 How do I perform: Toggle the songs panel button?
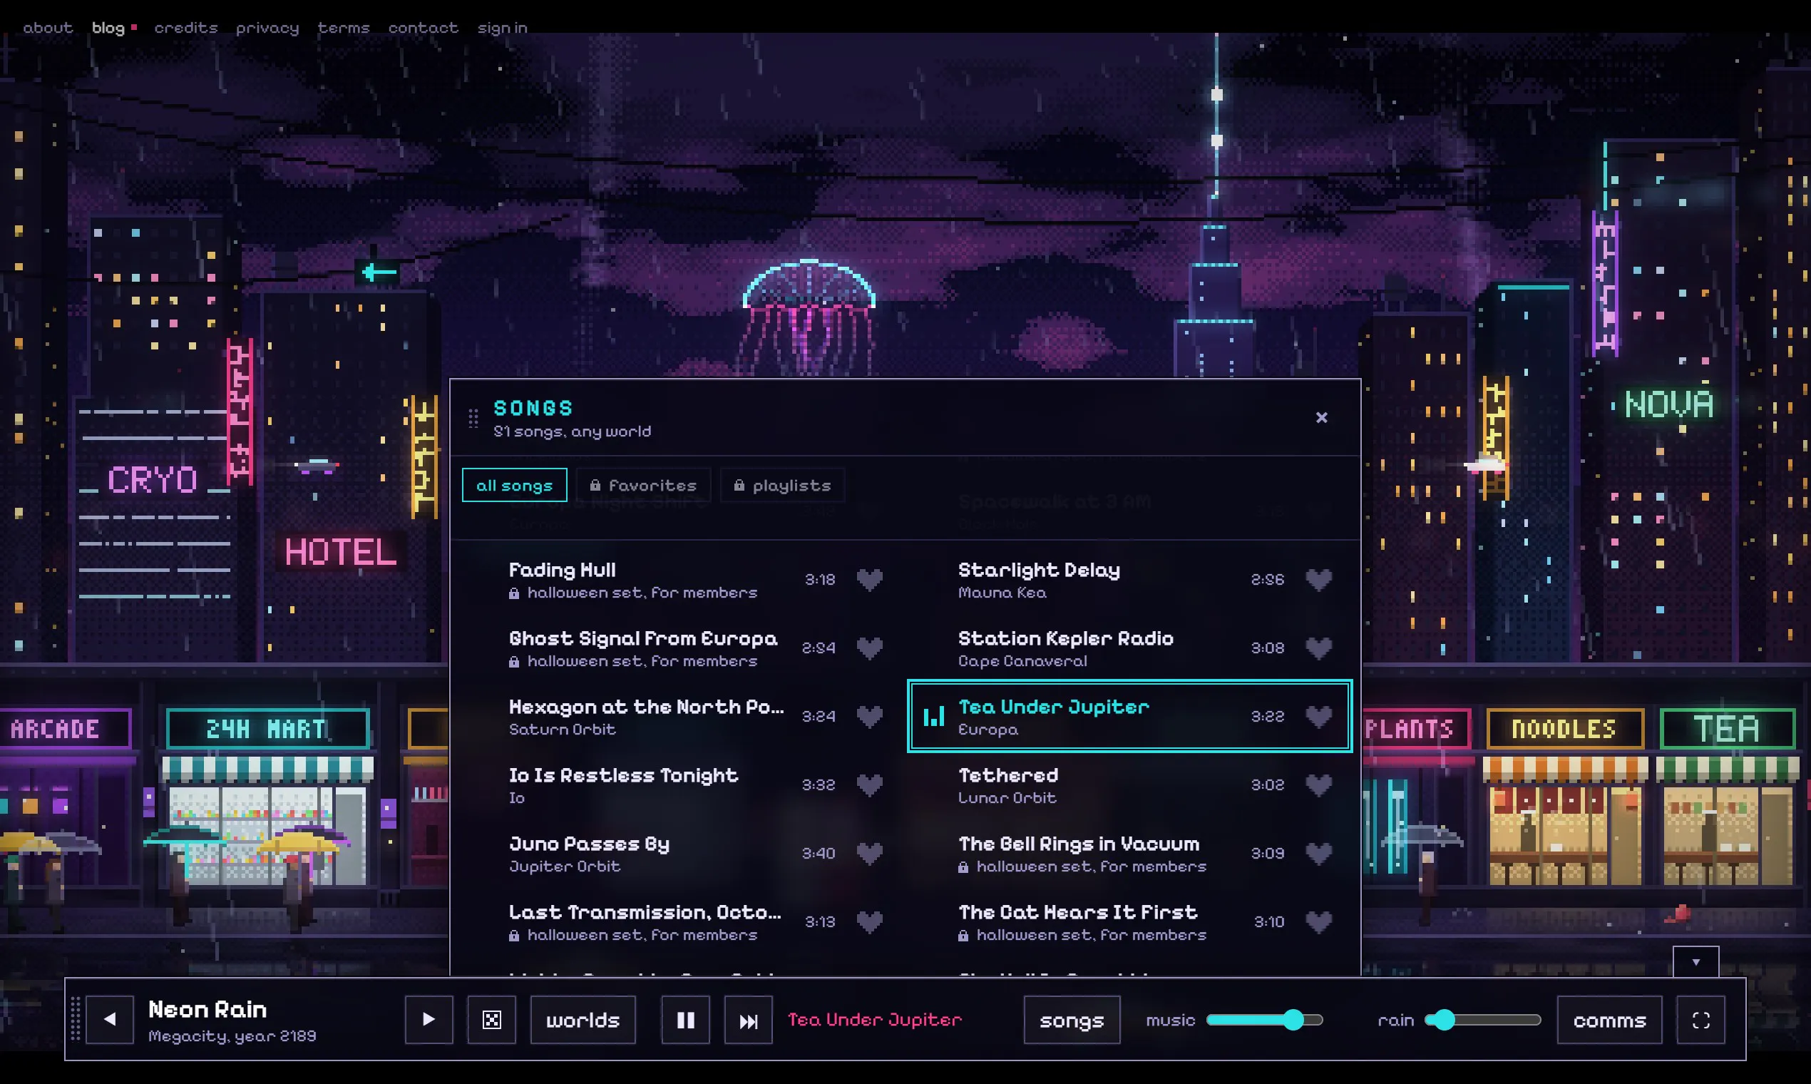[x=1071, y=1020]
